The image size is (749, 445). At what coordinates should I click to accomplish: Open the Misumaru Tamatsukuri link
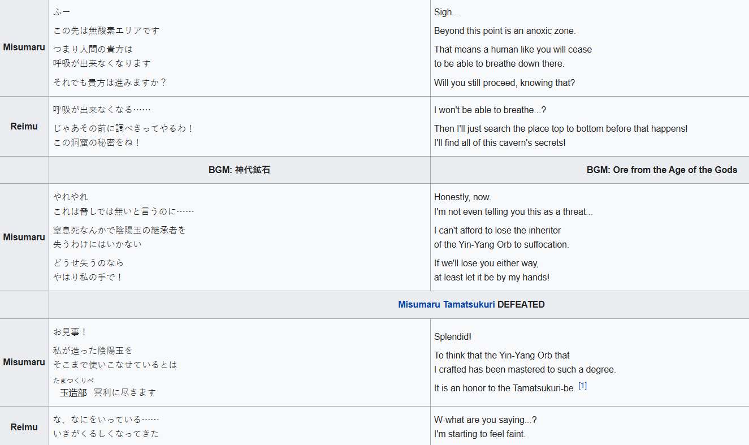tap(447, 305)
